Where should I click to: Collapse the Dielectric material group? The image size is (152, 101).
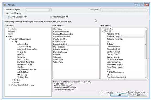point(102,31)
